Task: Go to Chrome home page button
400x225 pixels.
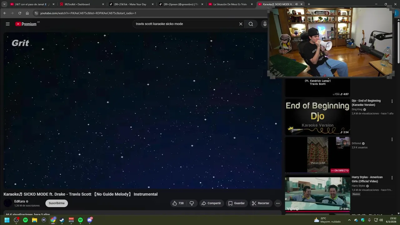Action: [x=27, y=13]
